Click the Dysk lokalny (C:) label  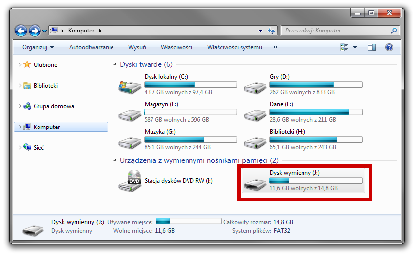[x=166, y=77]
